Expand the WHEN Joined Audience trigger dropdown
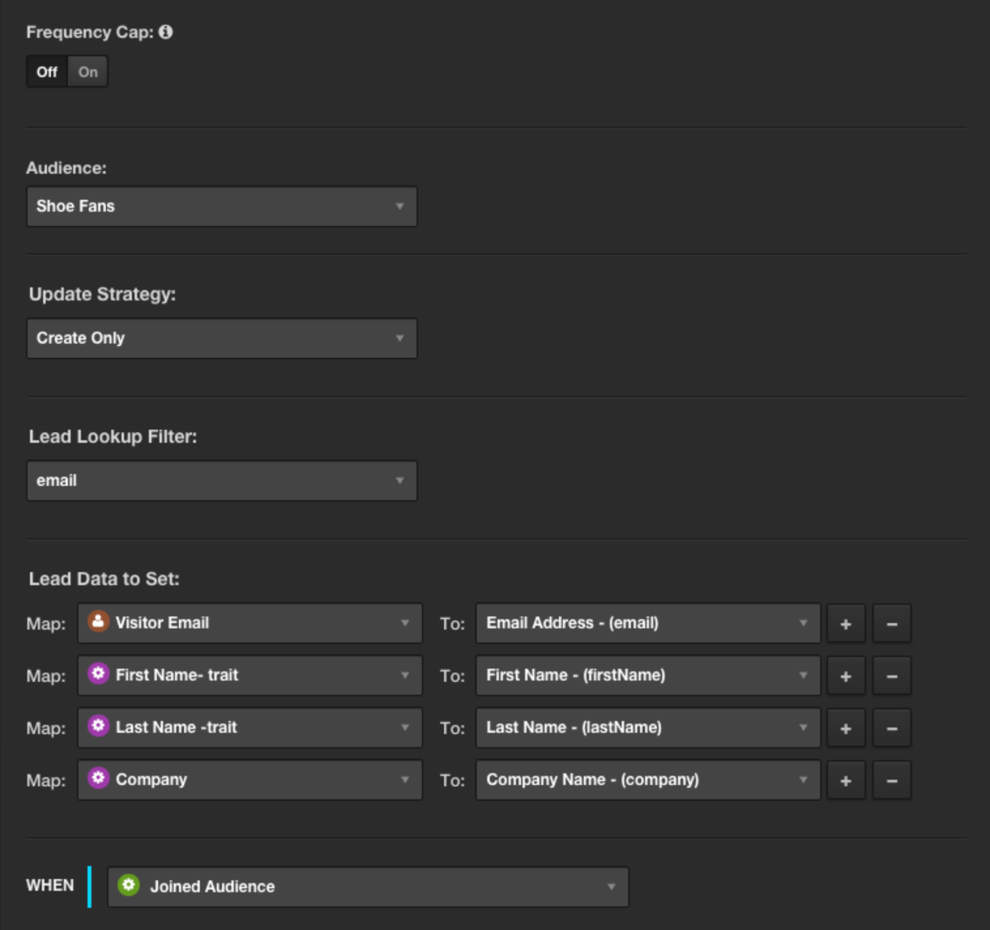This screenshot has height=930, width=990. [x=368, y=887]
